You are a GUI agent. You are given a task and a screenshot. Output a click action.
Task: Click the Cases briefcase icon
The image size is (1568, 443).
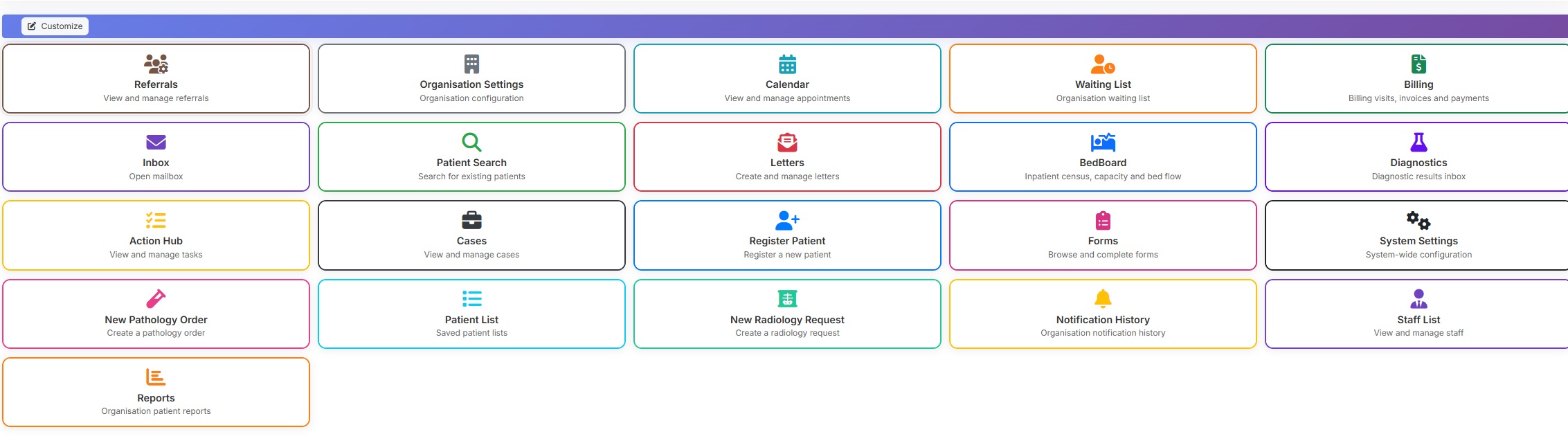click(471, 220)
